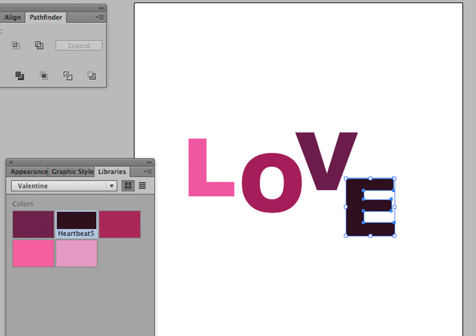This screenshot has width=476, height=336.
Task: Close the Libraries panel group with X
Action: pos(11,162)
